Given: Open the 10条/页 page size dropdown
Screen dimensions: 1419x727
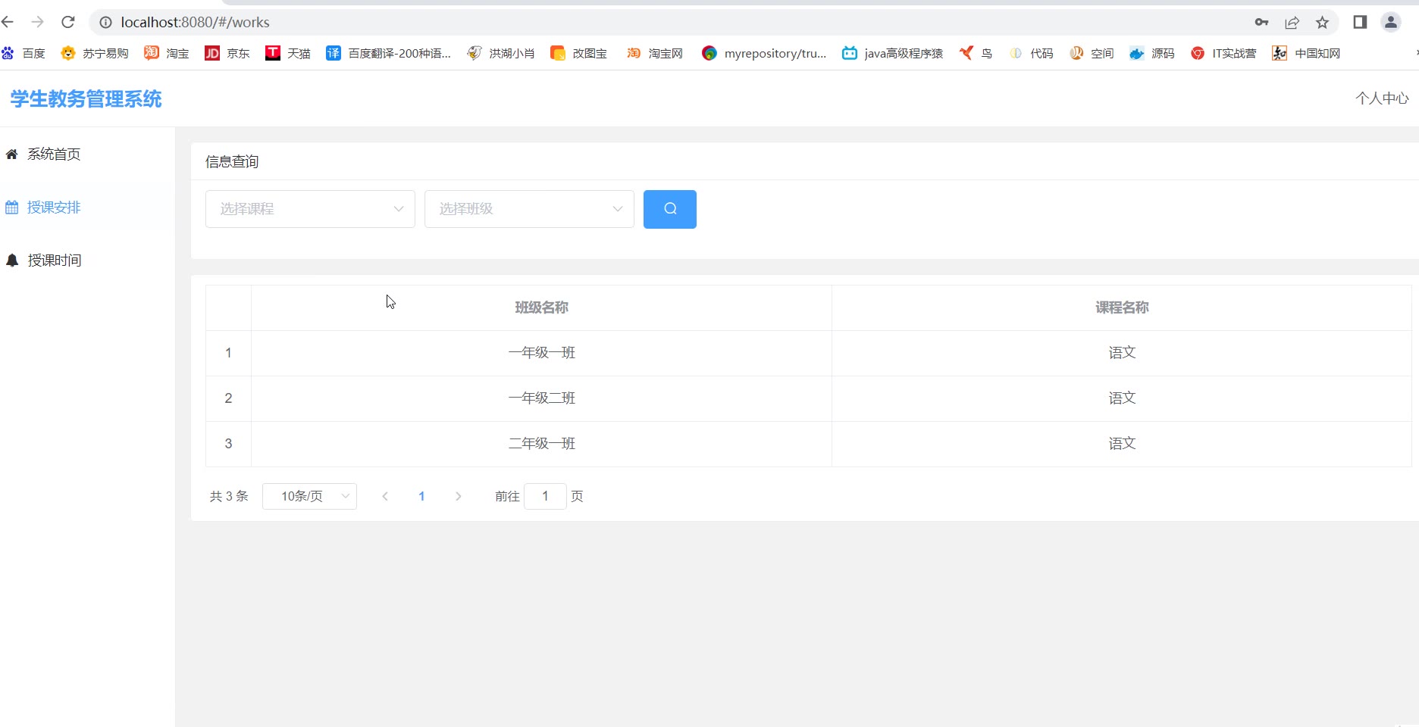Looking at the screenshot, I should click(309, 496).
